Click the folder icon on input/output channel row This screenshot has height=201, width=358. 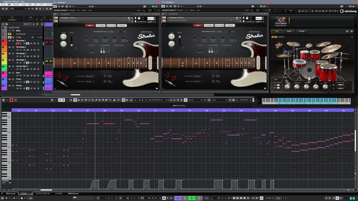[x=3, y=27]
